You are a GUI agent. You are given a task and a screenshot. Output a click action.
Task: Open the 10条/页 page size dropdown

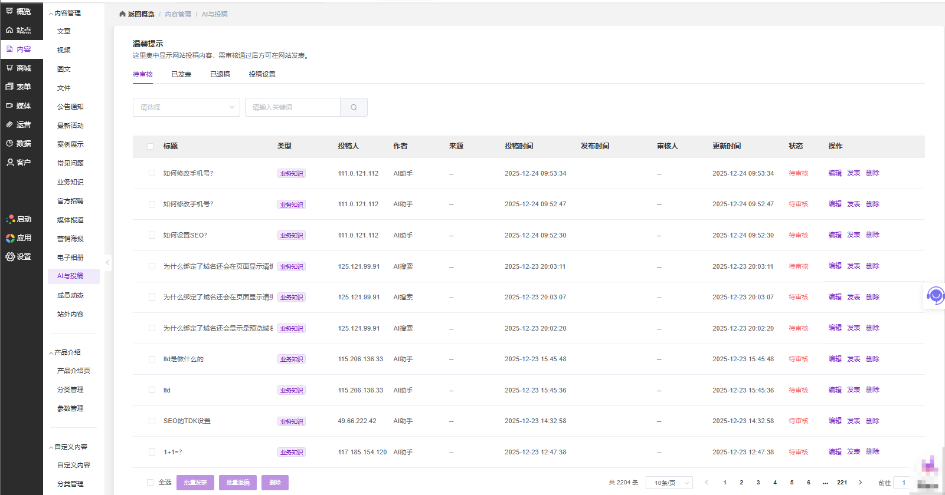click(669, 483)
